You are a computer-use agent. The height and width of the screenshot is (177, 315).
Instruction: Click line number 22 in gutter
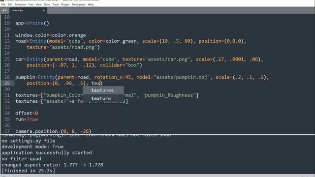pos(7,41)
